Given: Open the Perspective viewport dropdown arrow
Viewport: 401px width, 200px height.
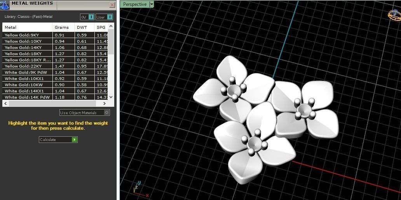Looking at the screenshot, I should pos(152,4).
